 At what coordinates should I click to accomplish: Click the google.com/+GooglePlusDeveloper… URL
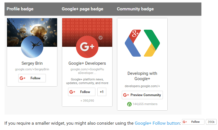[x=87, y=71]
